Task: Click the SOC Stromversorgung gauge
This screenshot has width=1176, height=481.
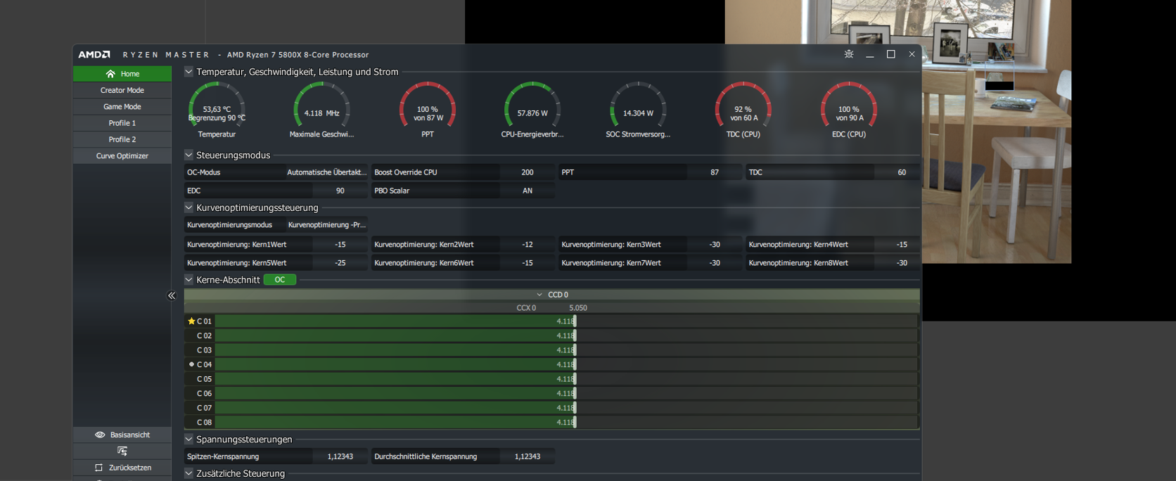Action: [x=638, y=110]
